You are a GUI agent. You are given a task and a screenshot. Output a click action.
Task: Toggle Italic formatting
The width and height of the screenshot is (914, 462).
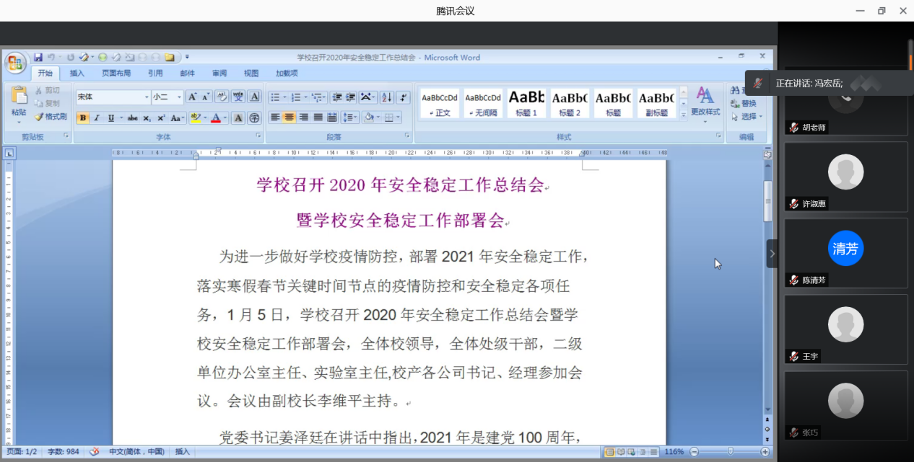[97, 118]
